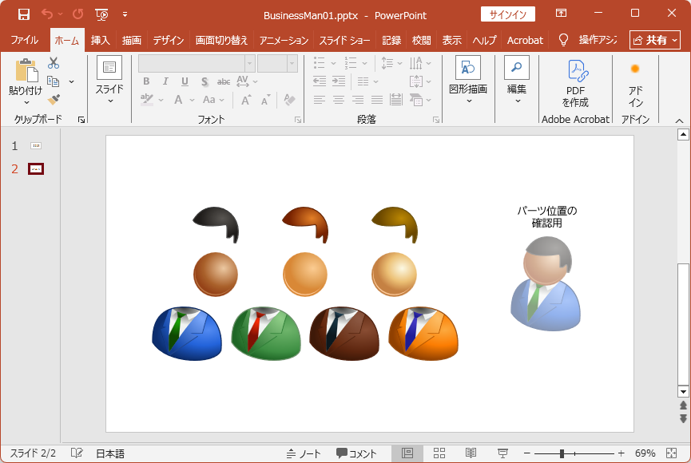Toggle italic formatting
Screen dimensions: 691x463
click(165, 81)
